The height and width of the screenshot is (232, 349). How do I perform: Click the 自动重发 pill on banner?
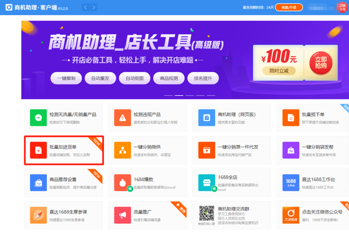[100, 78]
